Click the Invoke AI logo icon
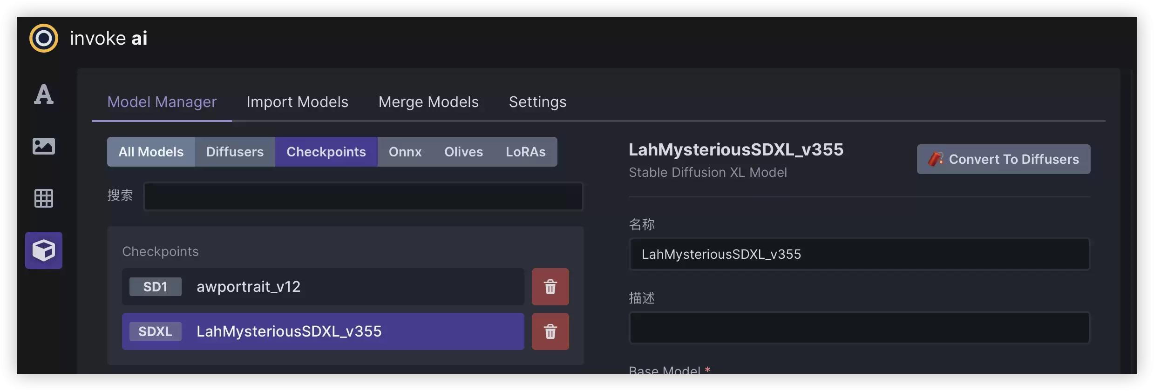This screenshot has width=1154, height=391. click(44, 38)
